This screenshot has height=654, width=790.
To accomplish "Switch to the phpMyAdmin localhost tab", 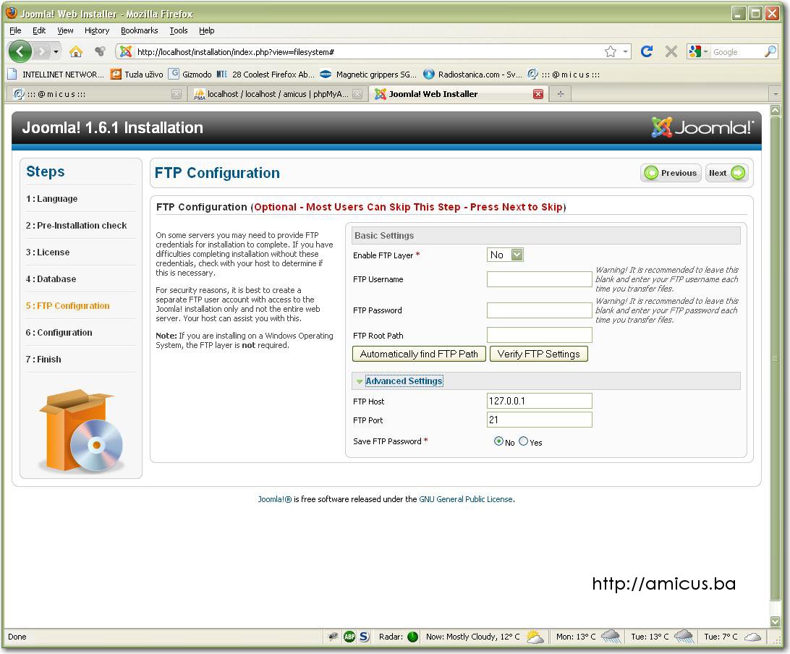I will point(278,94).
